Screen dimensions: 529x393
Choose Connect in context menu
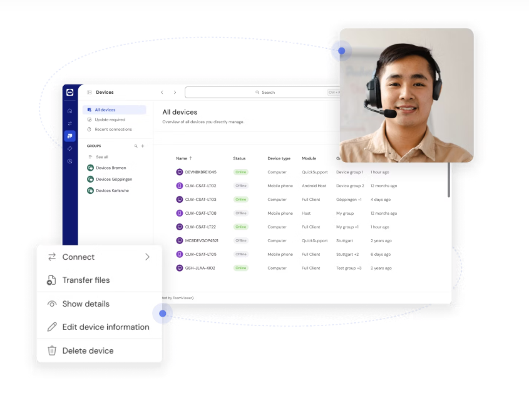100,257
